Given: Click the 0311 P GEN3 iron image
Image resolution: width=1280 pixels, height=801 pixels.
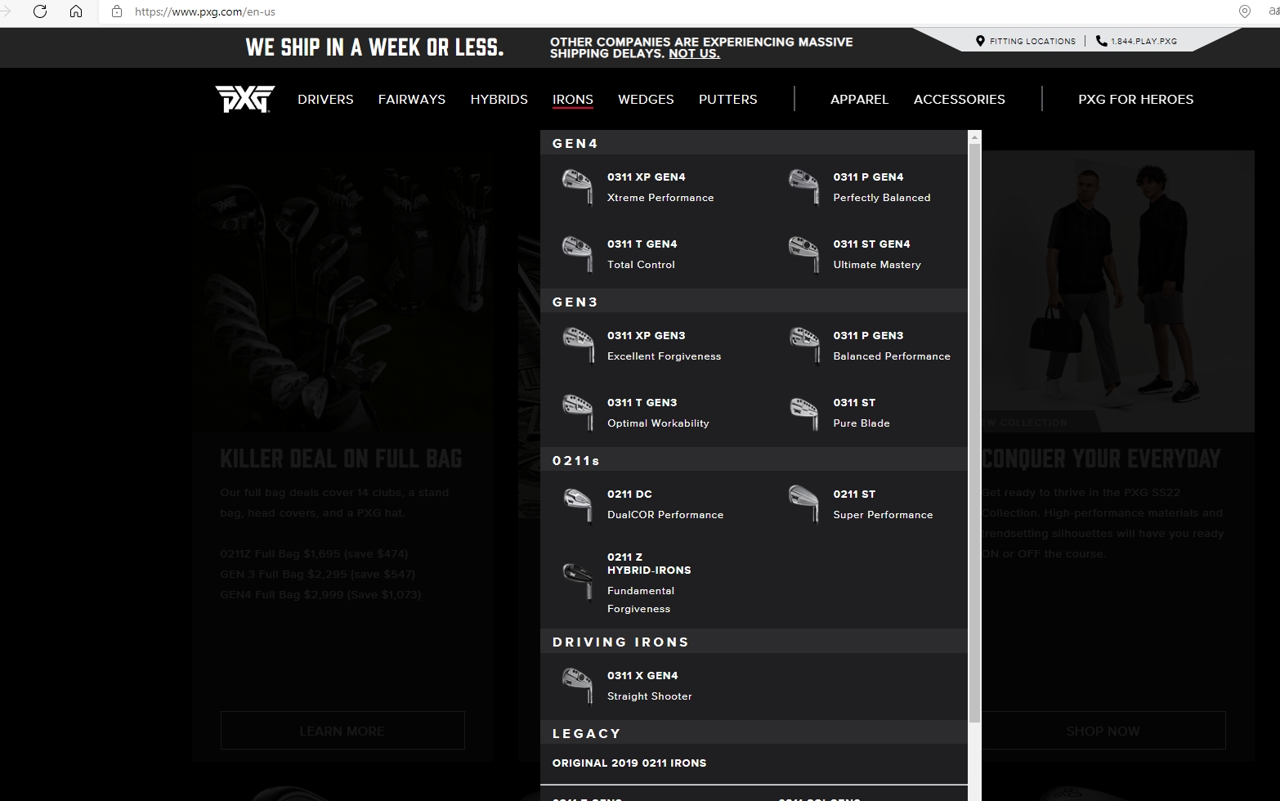Looking at the screenshot, I should click(x=803, y=346).
